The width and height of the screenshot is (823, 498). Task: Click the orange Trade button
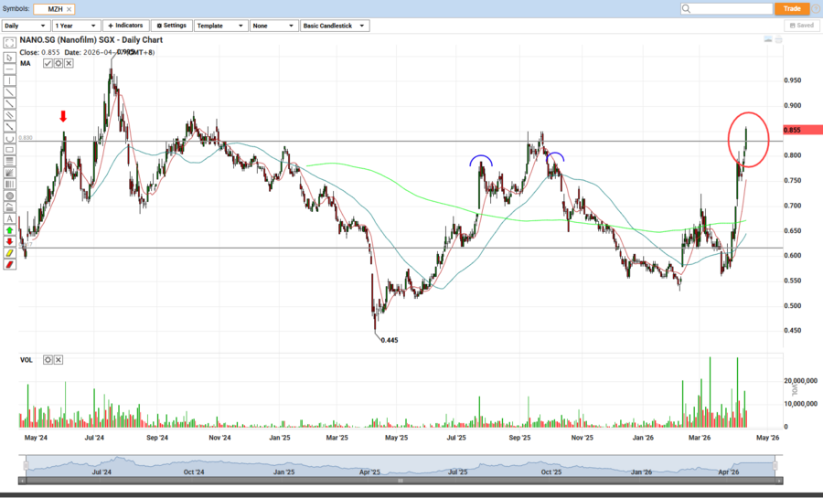click(x=792, y=8)
